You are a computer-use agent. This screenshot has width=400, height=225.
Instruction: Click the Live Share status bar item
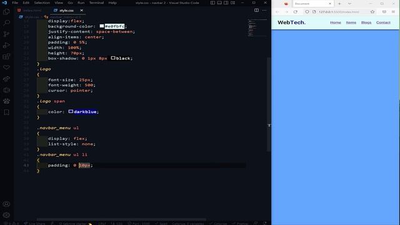35,224
